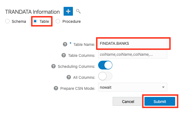
Task: Click the Table Name label text
Action: (84, 44)
